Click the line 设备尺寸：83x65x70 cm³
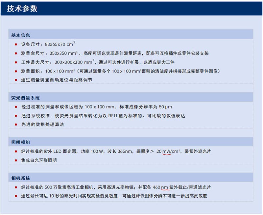The image size is (263, 215). pos(48,44)
